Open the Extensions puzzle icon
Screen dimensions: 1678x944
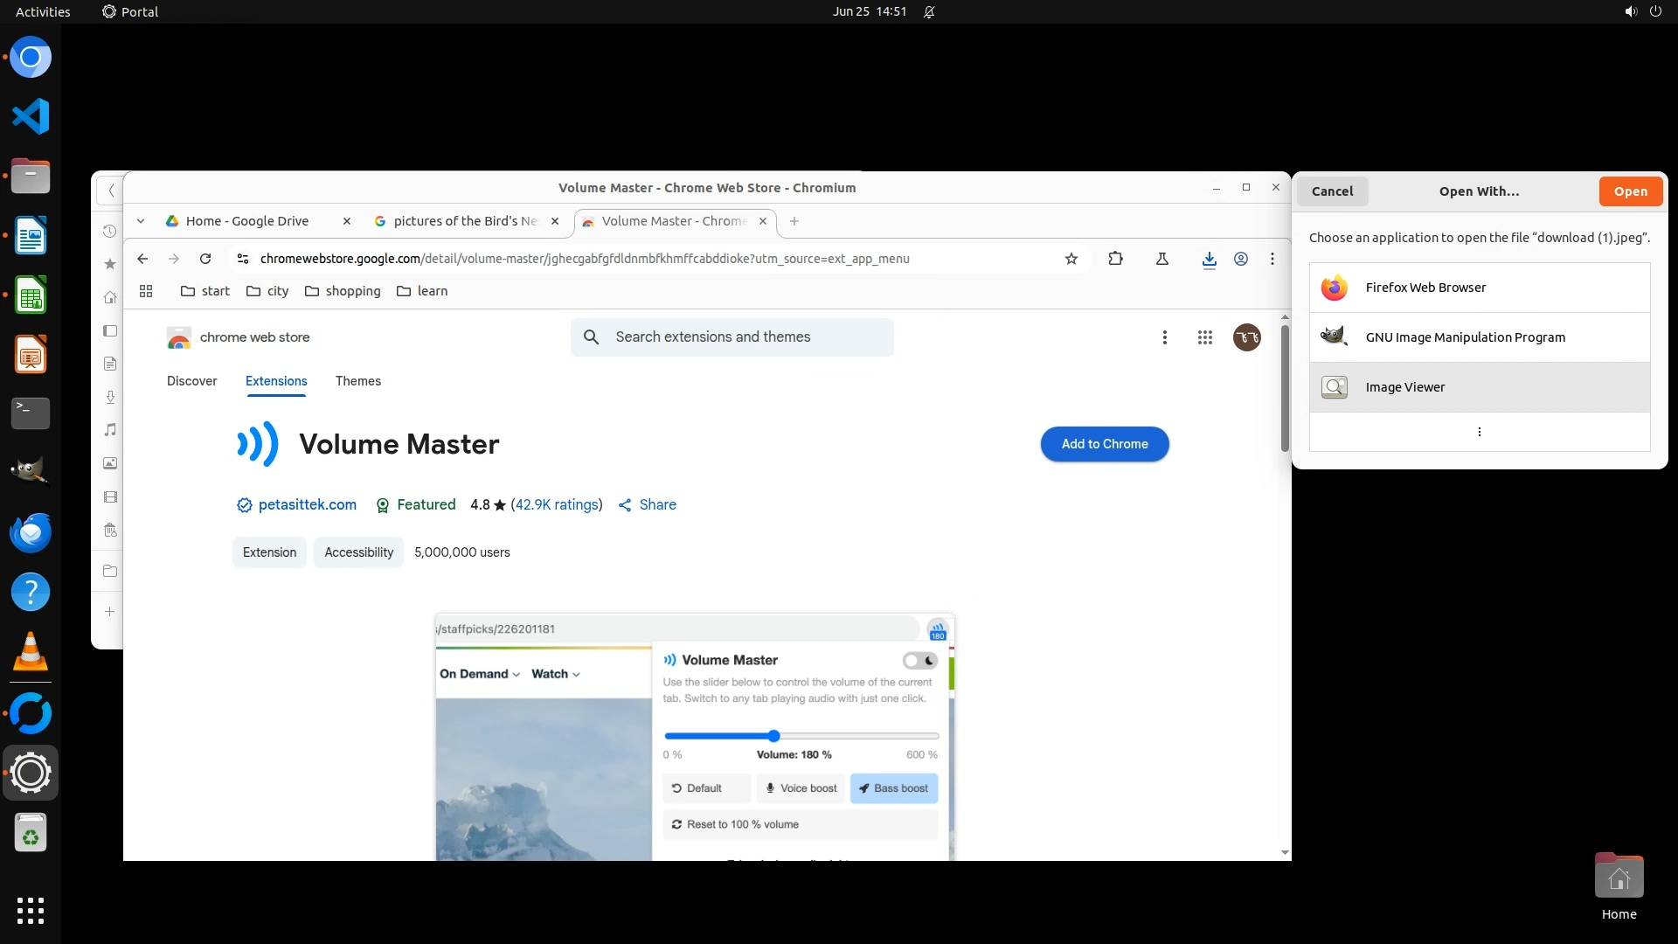tap(1115, 259)
